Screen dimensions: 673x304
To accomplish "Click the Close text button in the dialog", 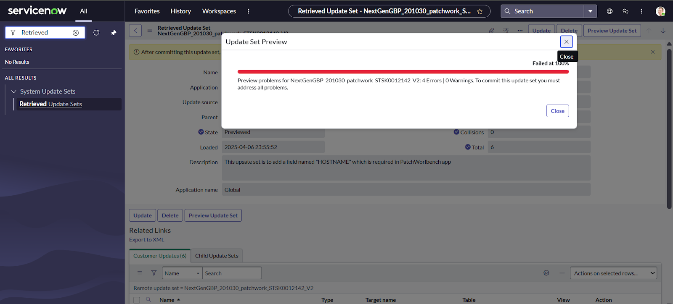I will pyautogui.click(x=558, y=111).
